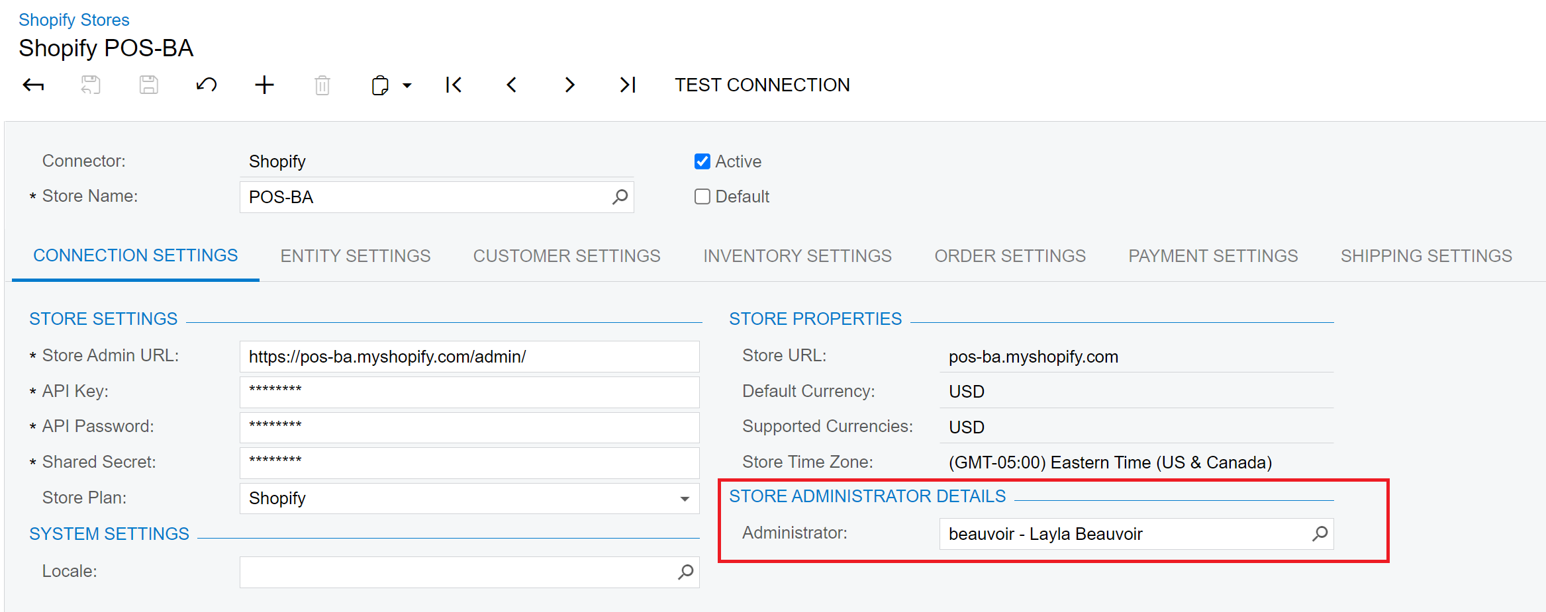The image size is (1546, 612).
Task: Click the TEST CONNECTION button
Action: tap(762, 85)
